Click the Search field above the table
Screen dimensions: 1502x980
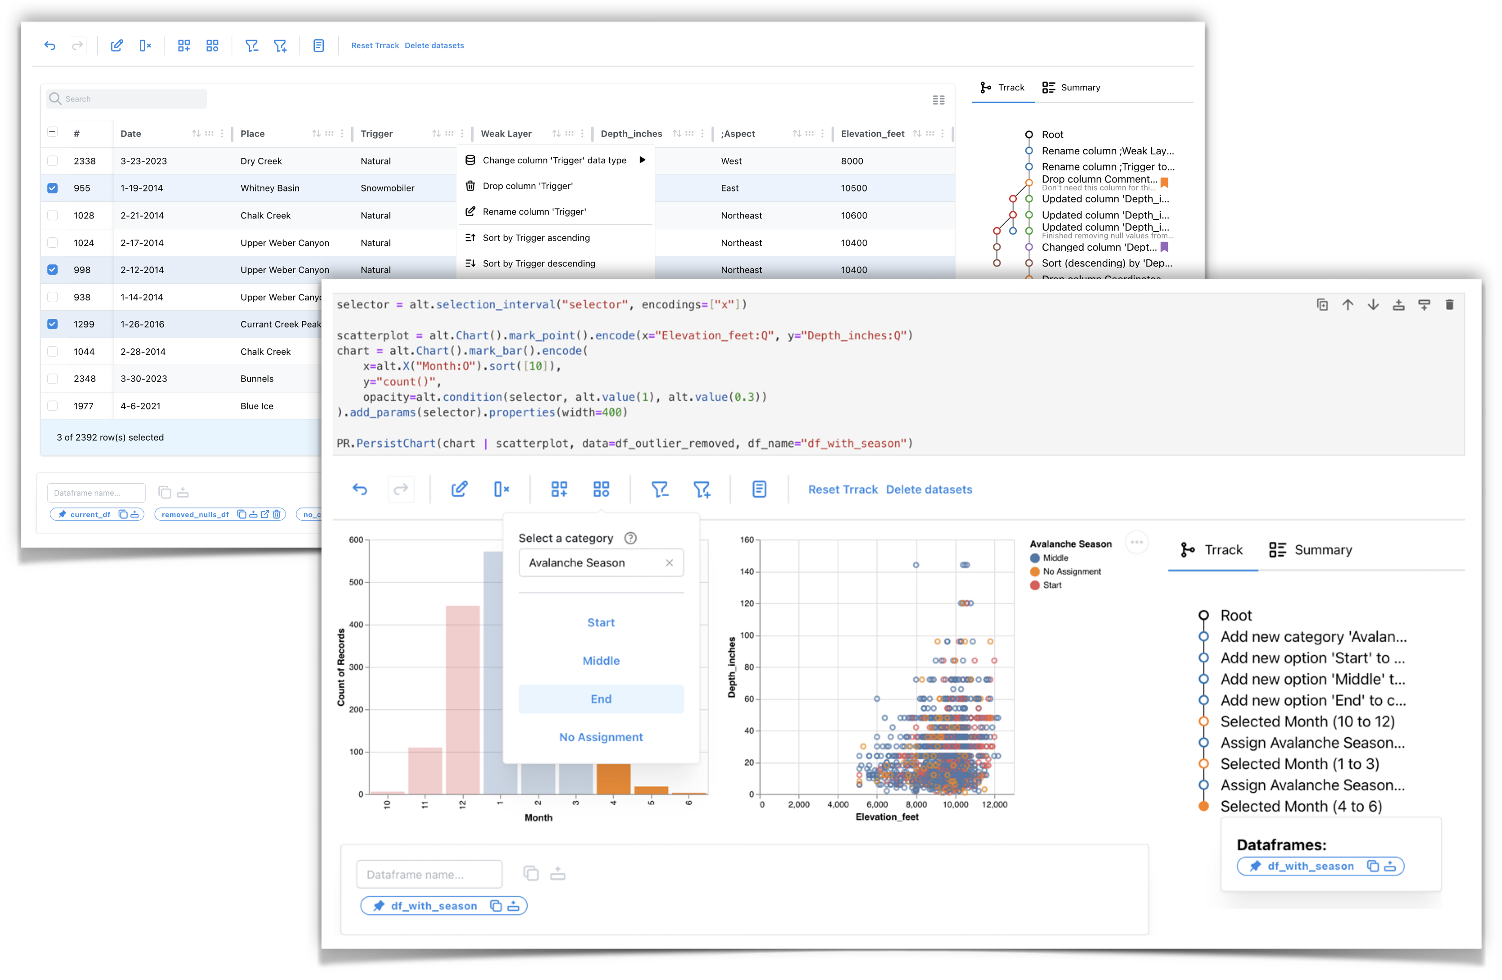(126, 99)
